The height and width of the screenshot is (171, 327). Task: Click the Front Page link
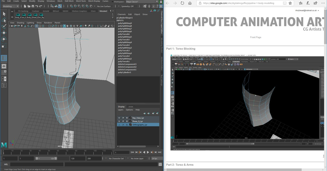tap(256, 37)
